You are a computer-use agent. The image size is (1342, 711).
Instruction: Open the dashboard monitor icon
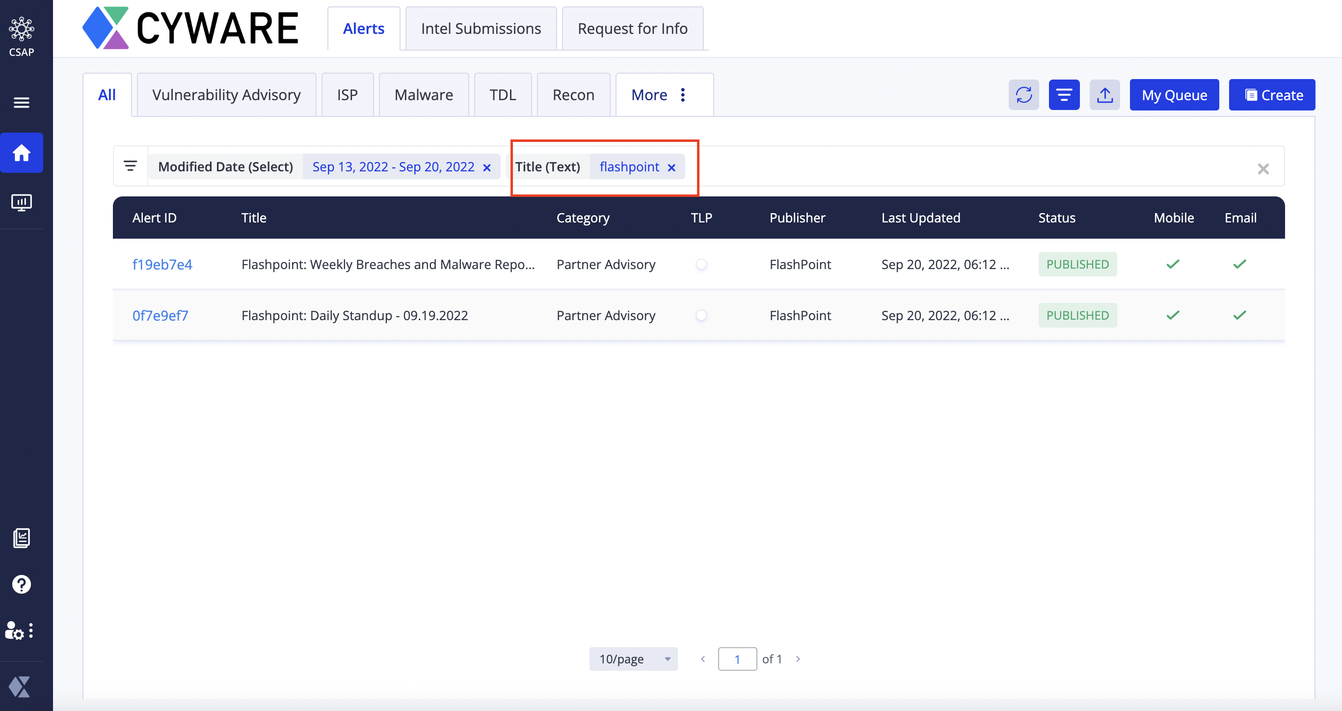coord(22,202)
